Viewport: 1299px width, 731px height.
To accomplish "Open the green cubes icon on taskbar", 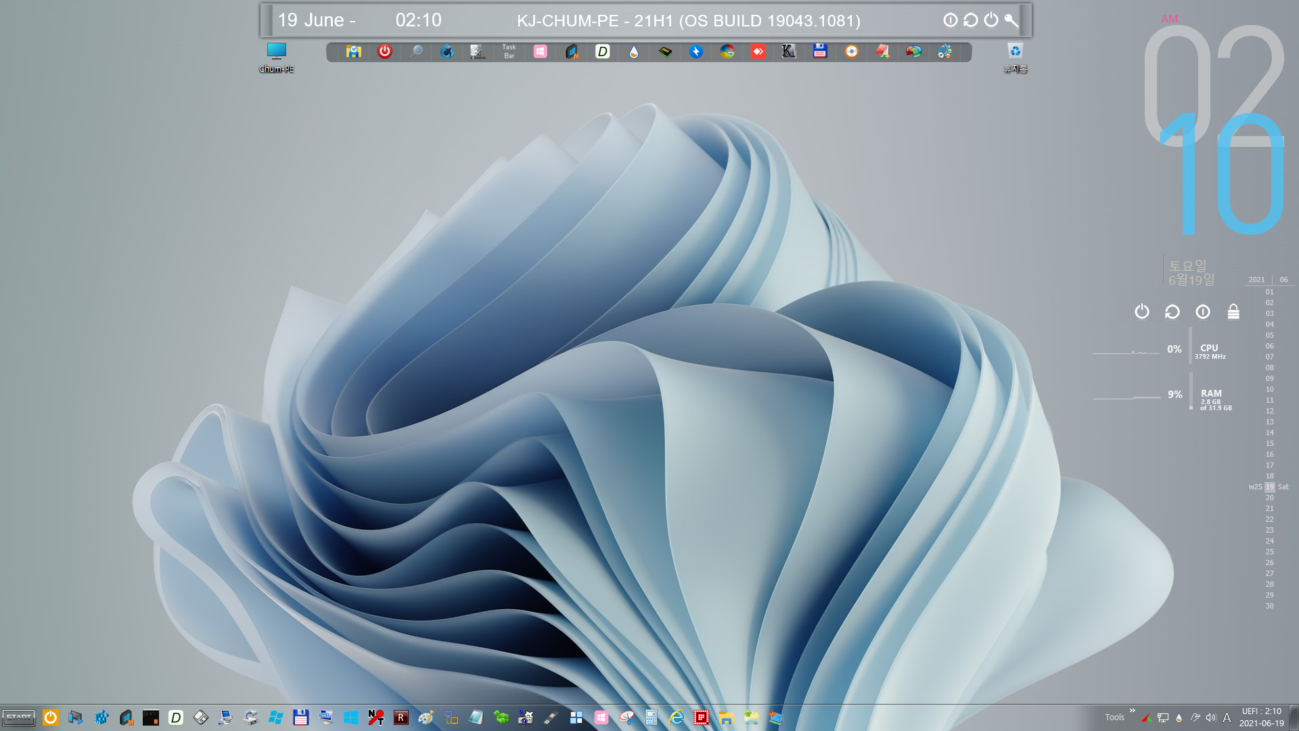I will click(501, 717).
